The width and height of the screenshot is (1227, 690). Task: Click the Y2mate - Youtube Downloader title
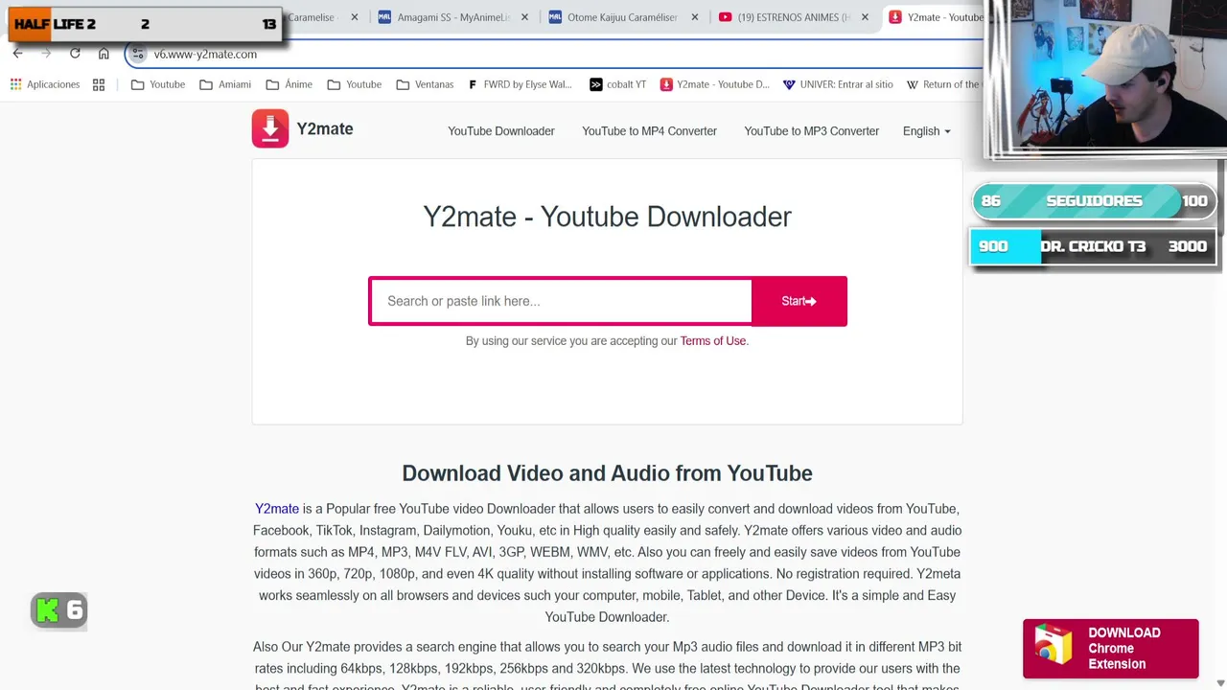point(607,217)
